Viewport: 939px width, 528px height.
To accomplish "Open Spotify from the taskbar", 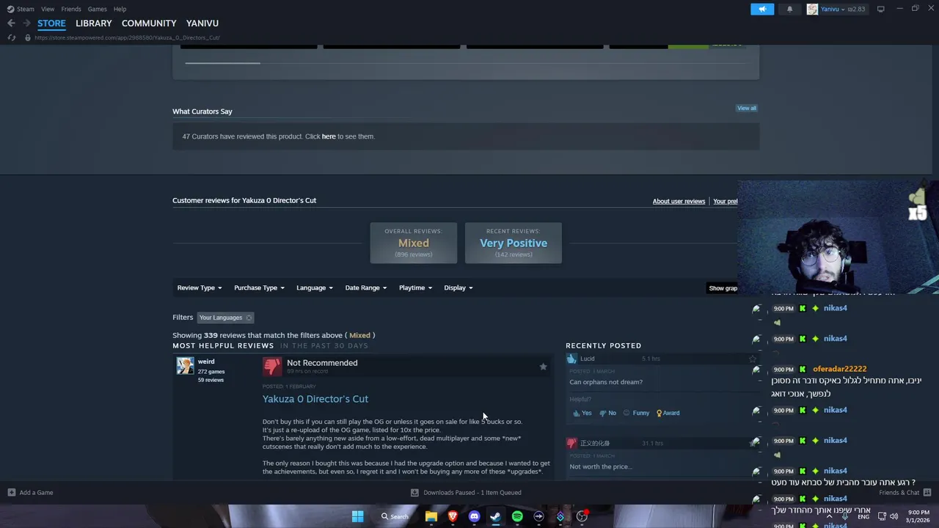I will pos(517,516).
